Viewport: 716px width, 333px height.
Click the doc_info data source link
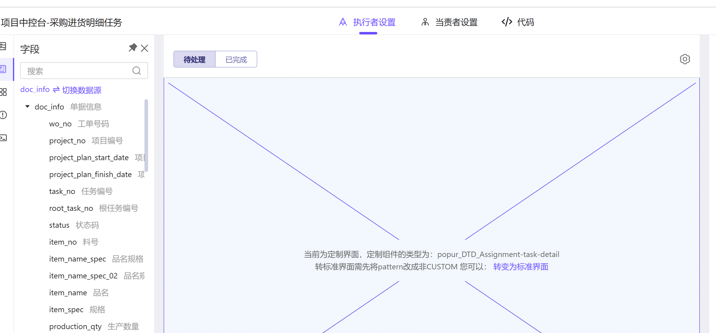click(35, 90)
